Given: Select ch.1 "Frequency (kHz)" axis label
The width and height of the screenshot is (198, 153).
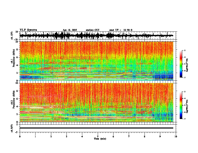Looking at the screenshot, I should point(14,58).
